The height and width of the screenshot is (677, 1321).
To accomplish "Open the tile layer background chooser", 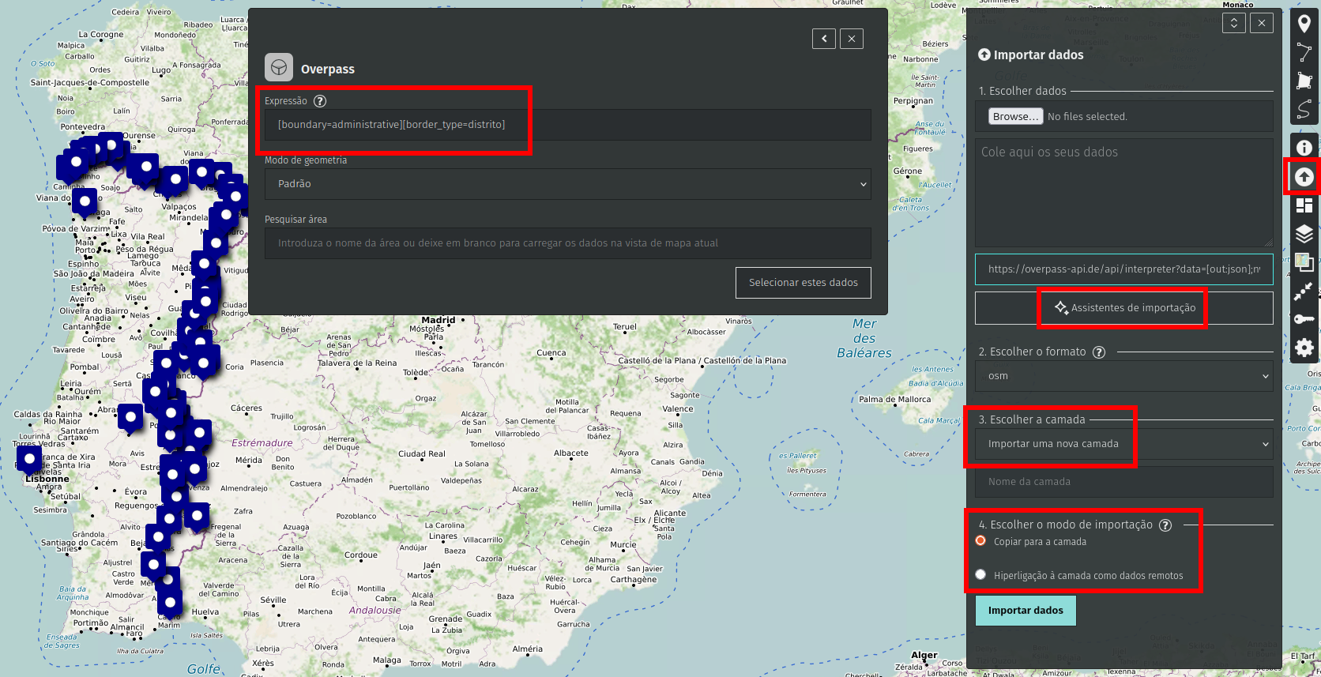I will [1304, 262].
